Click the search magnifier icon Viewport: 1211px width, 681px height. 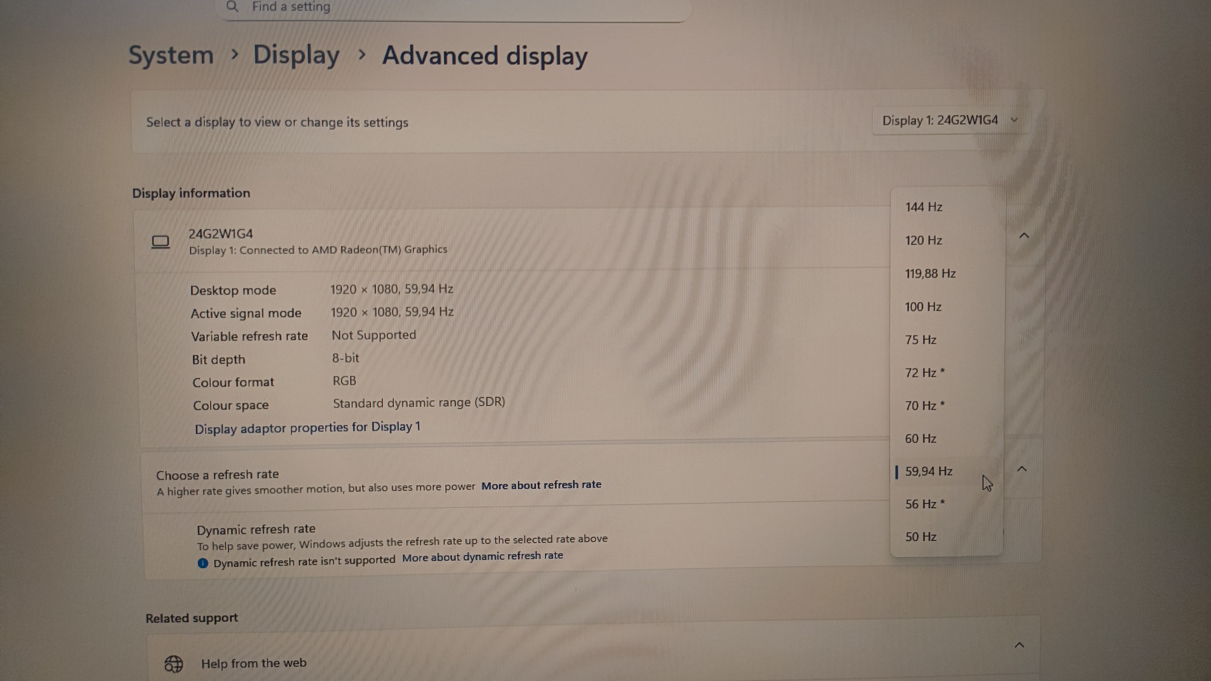point(232,7)
